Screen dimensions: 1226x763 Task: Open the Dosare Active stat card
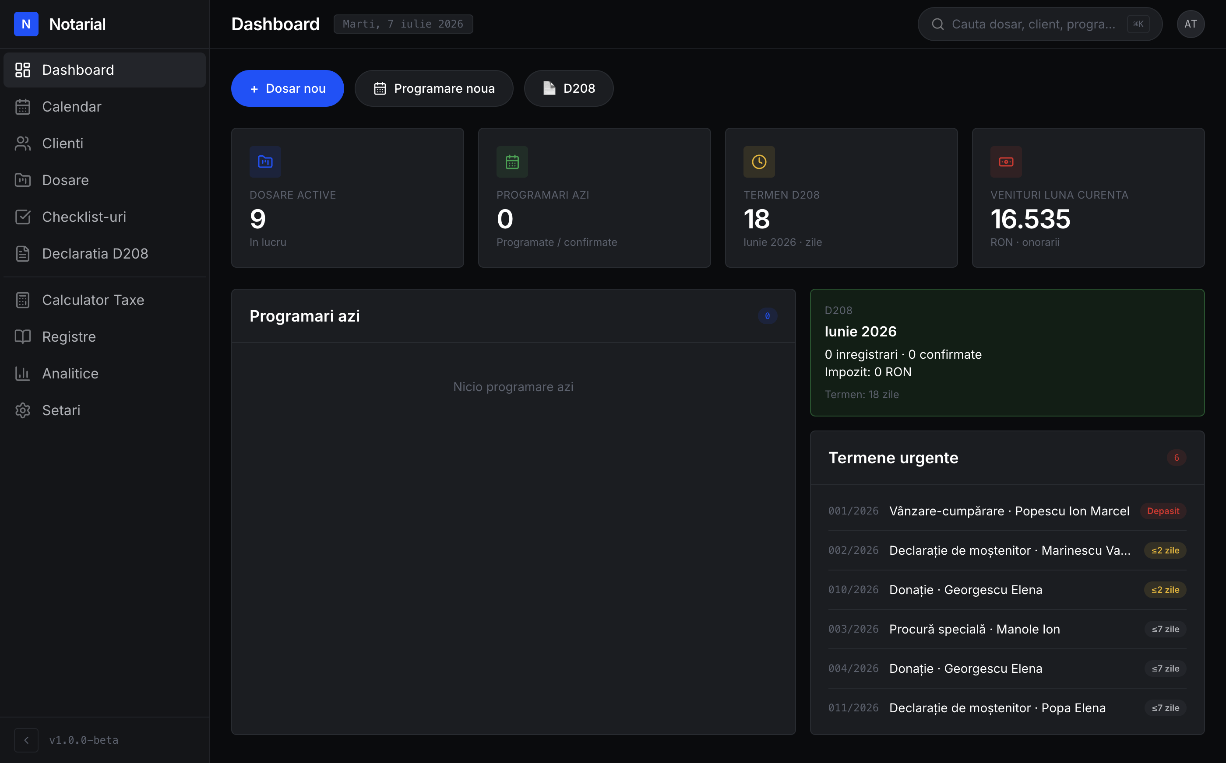click(347, 198)
